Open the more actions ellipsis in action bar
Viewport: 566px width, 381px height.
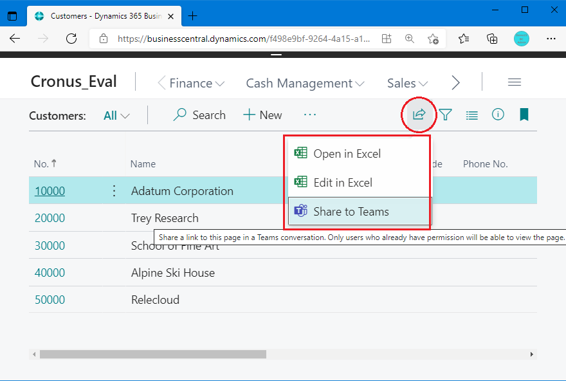pos(310,115)
